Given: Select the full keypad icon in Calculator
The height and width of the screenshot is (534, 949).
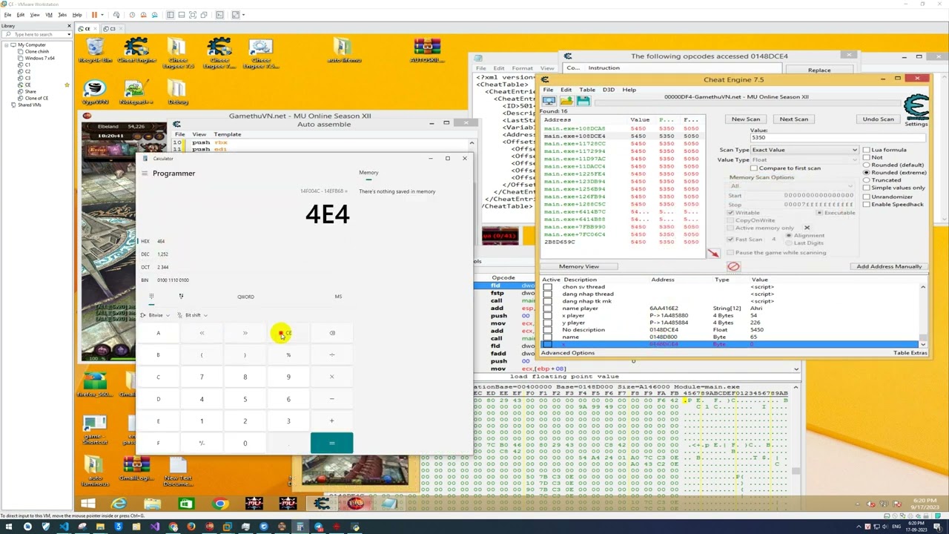Looking at the screenshot, I should [x=151, y=297].
